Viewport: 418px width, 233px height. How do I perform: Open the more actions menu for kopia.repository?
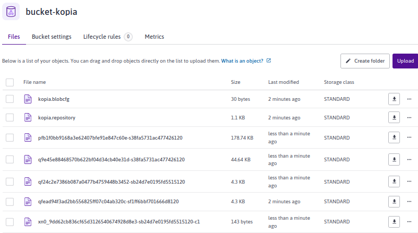pos(409,117)
